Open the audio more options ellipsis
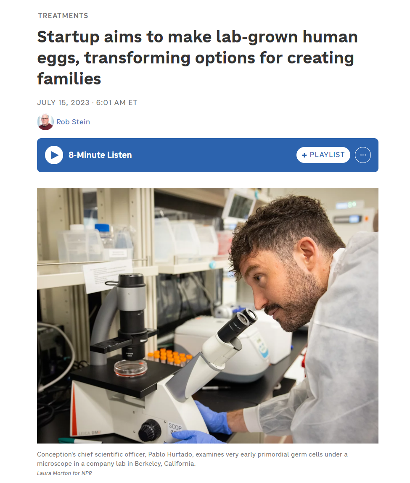The width and height of the screenshot is (410, 483). point(362,155)
